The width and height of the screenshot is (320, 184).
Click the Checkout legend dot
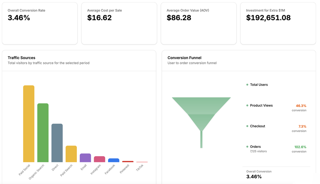click(x=247, y=126)
